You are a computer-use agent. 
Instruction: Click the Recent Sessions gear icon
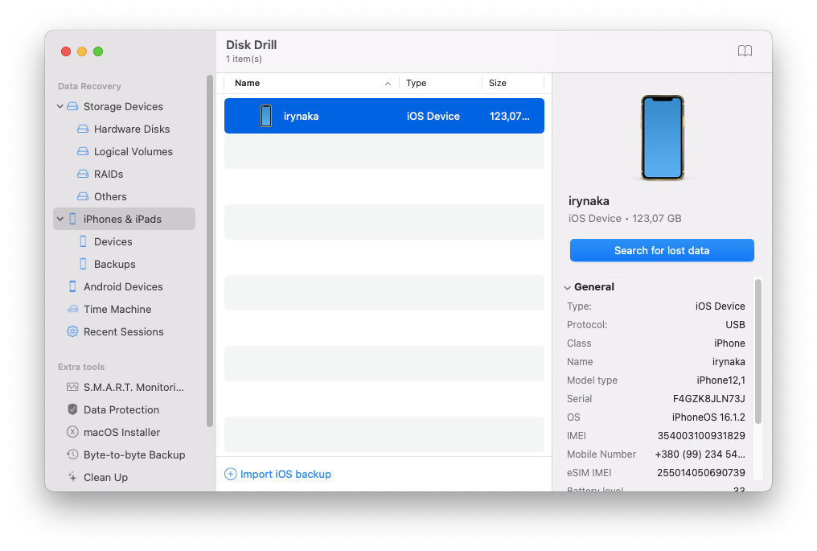[72, 331]
